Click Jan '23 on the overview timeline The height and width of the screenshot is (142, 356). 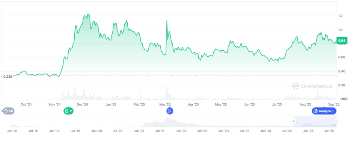coord(223,131)
